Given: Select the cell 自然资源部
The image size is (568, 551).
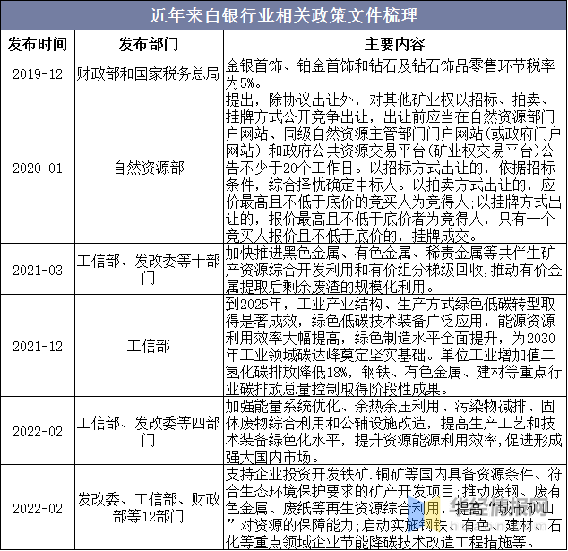Looking at the screenshot, I should tap(149, 168).
